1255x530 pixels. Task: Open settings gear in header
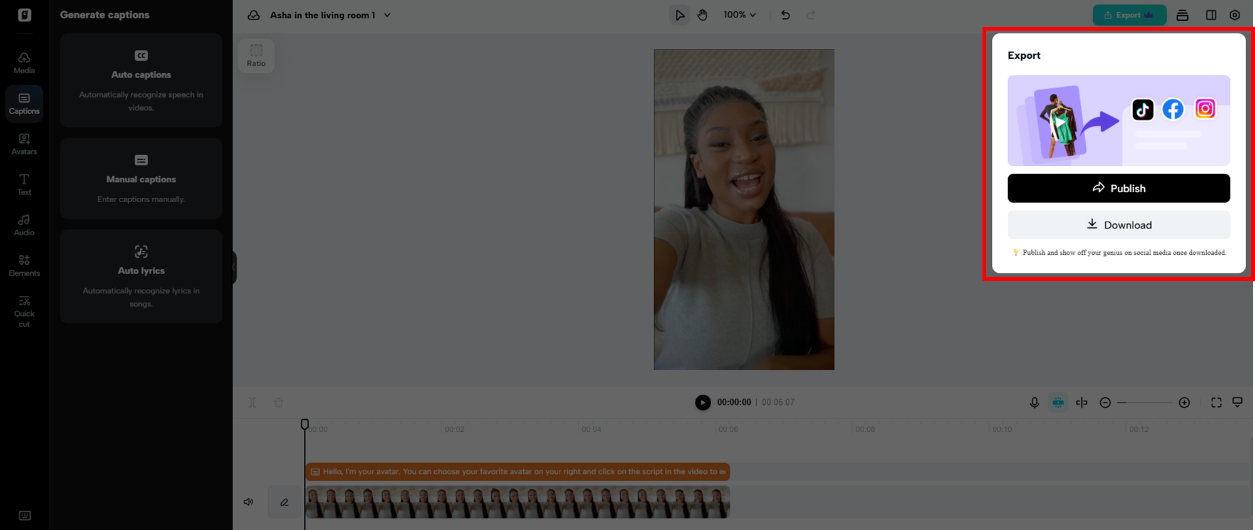[1234, 15]
